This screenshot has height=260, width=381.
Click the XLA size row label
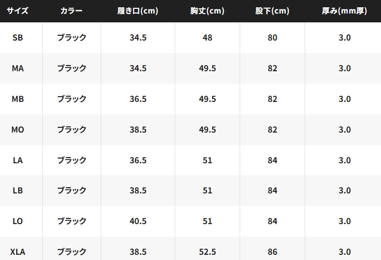coord(18,252)
